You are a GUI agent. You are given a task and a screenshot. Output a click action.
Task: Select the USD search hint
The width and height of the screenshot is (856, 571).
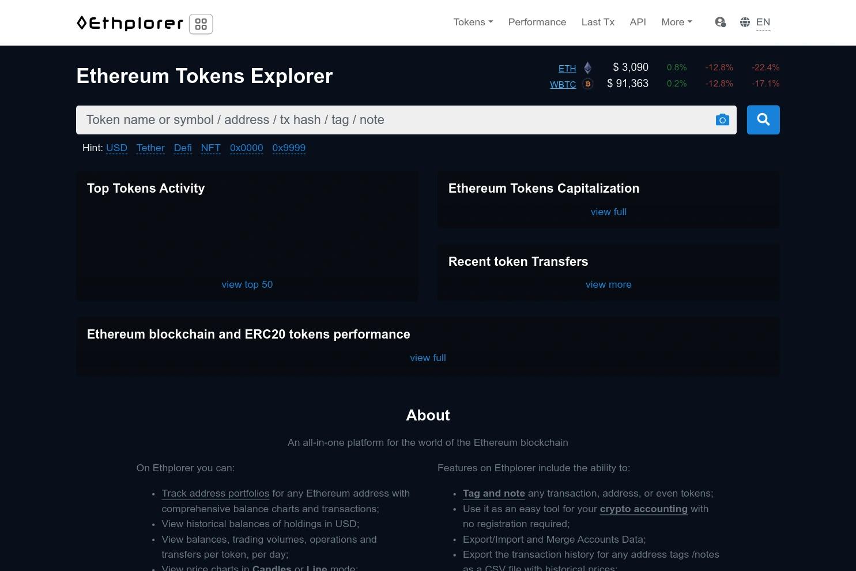click(x=116, y=148)
